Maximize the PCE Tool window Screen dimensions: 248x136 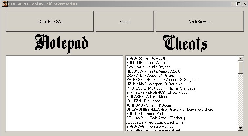[x=238, y=4]
